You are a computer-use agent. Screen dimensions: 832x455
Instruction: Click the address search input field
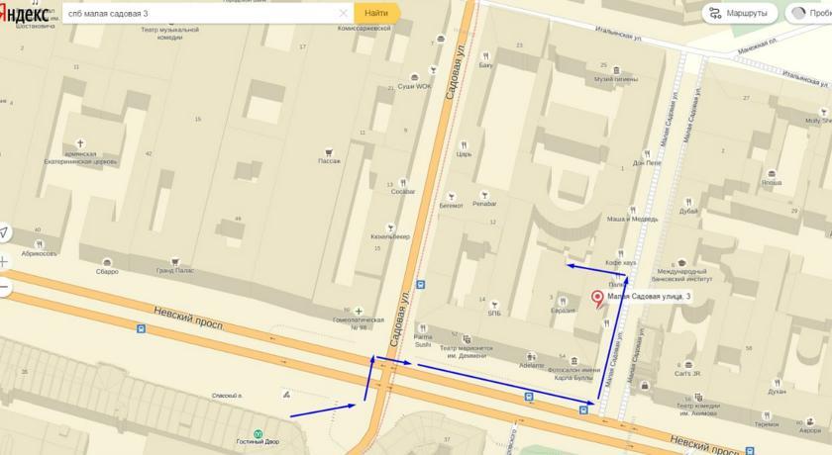point(201,13)
